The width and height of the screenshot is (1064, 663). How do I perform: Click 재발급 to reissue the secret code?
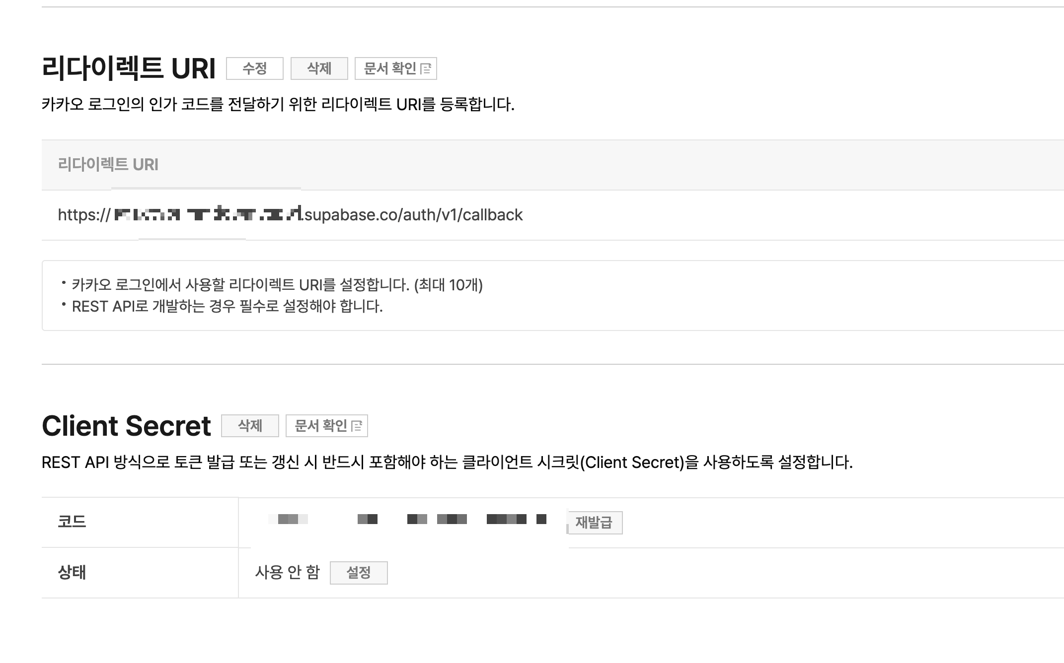[x=594, y=523]
